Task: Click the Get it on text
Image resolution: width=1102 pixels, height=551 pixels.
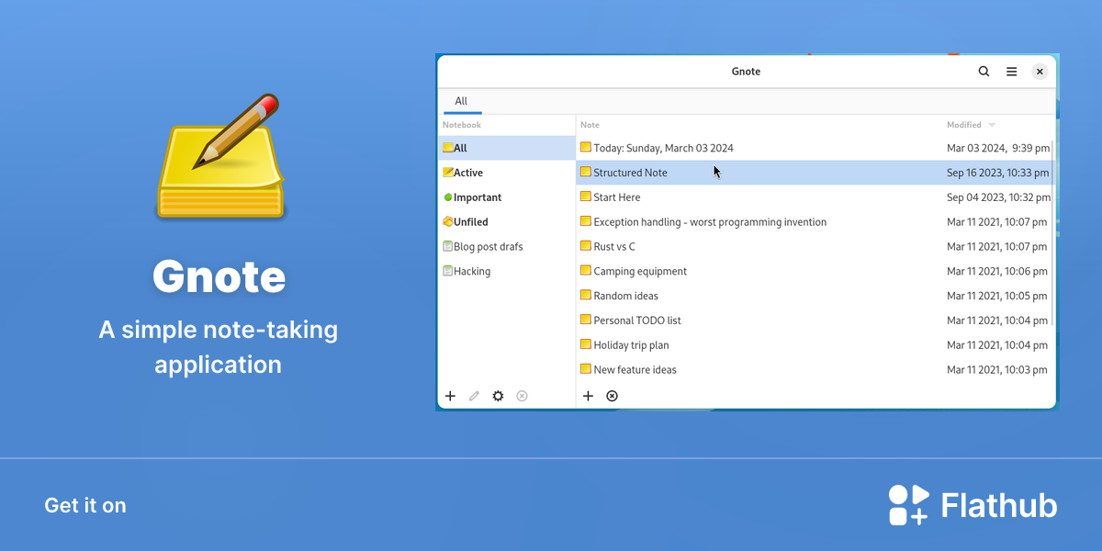Action: click(x=85, y=505)
